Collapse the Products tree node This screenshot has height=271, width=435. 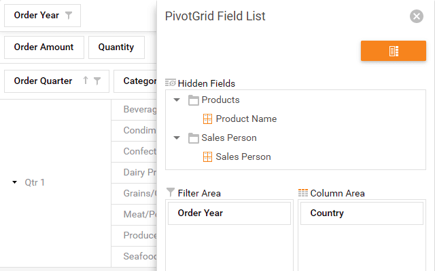click(177, 100)
